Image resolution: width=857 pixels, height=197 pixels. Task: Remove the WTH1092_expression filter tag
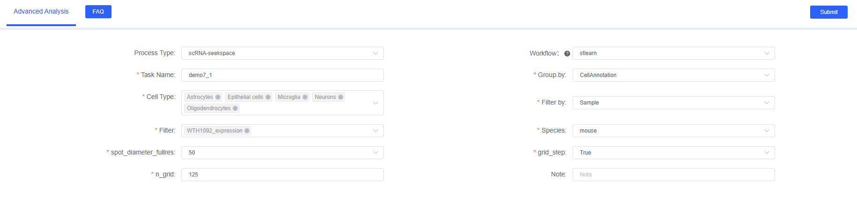click(x=247, y=131)
